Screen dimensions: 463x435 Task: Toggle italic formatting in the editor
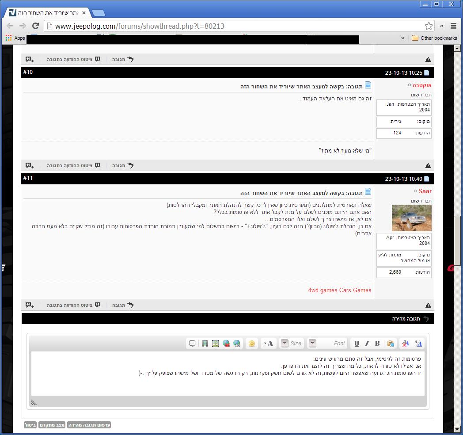click(367, 343)
